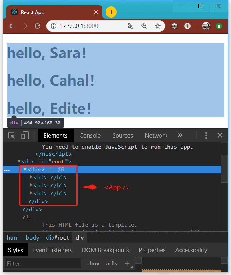This screenshot has width=231, height=275.
Task: Close the DevTools panel
Action: pos(220,135)
